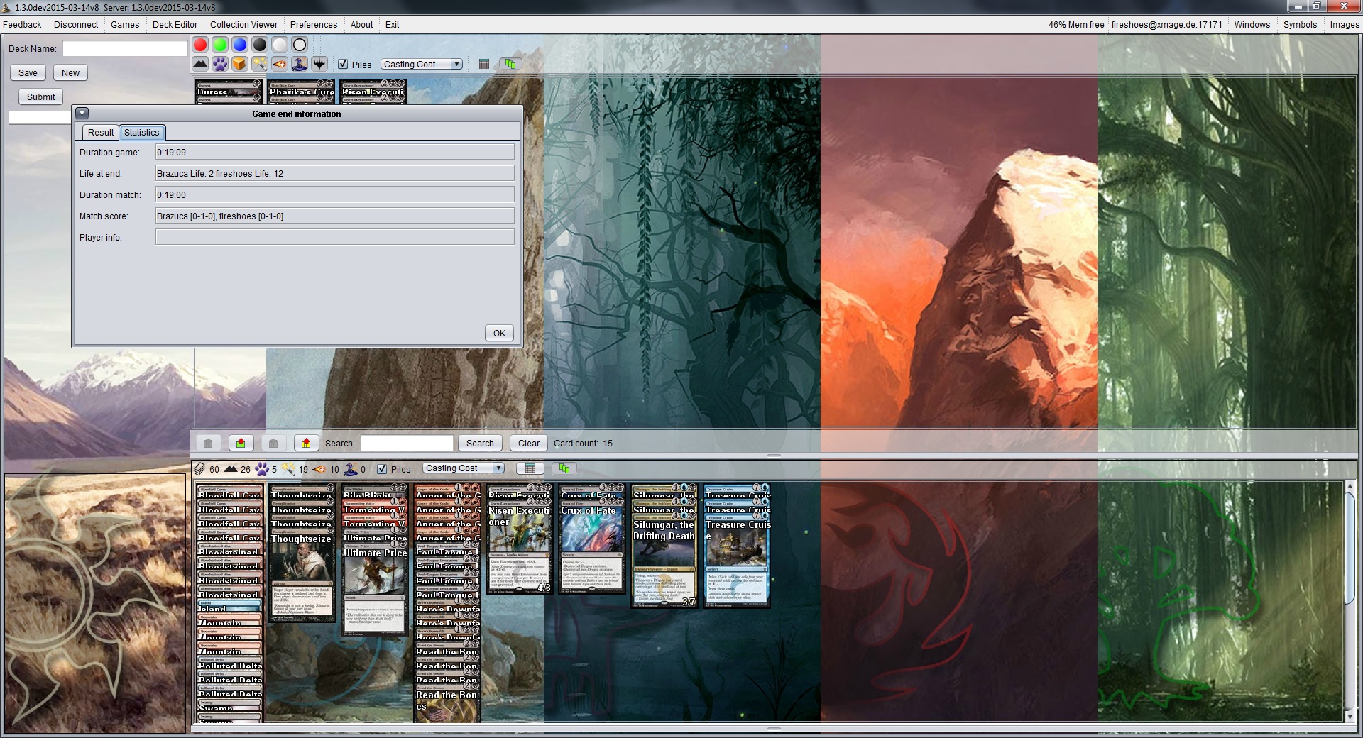Image resolution: width=1363 pixels, height=738 pixels.
Task: Click the deck instant fireball icon showing 10
Action: pyautogui.click(x=319, y=469)
